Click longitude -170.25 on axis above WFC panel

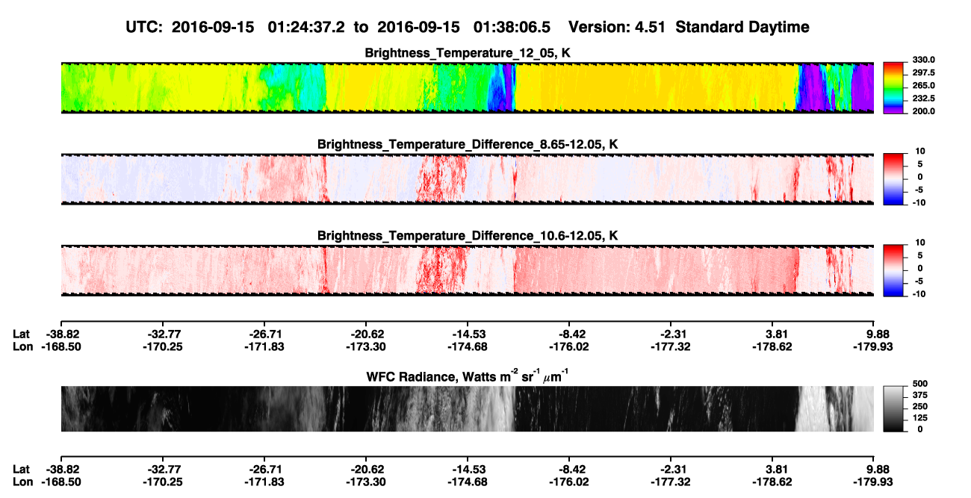point(162,346)
